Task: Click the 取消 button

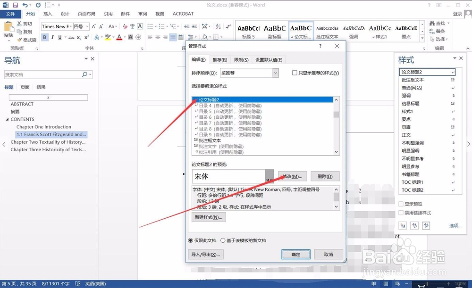Action: [x=329, y=255]
